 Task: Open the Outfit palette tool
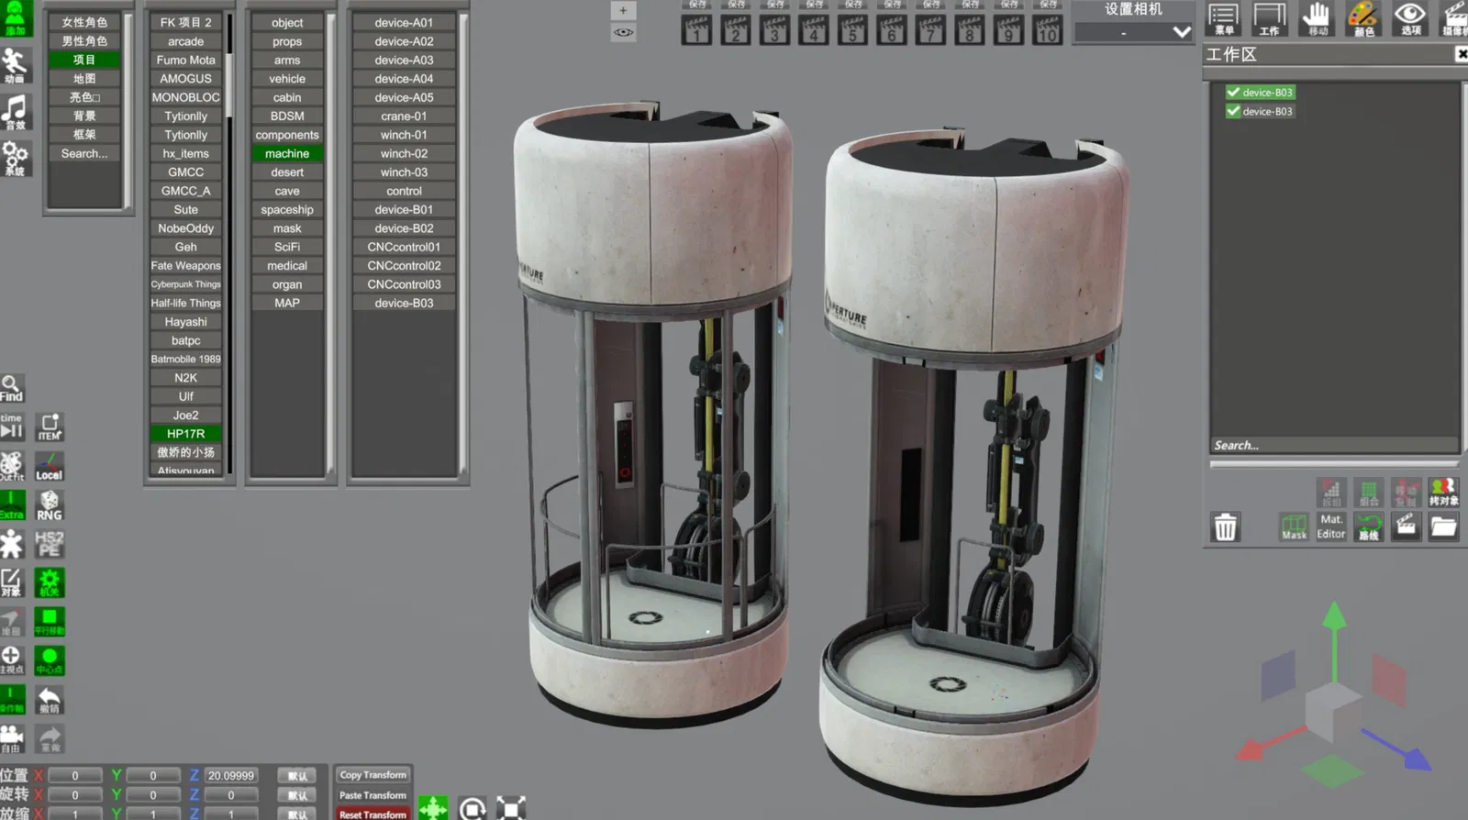click(x=12, y=466)
